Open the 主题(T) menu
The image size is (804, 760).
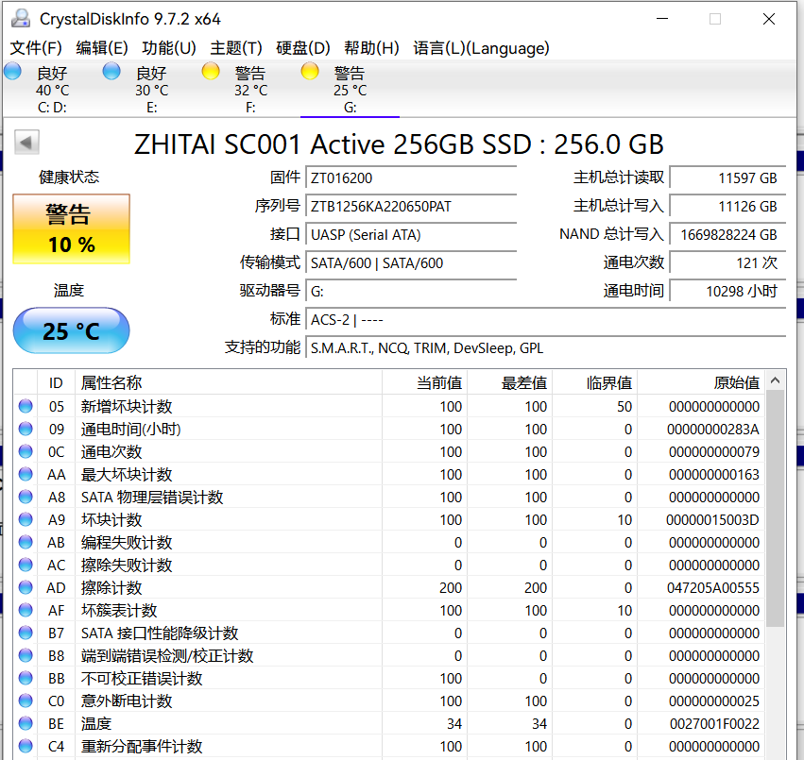tap(236, 48)
